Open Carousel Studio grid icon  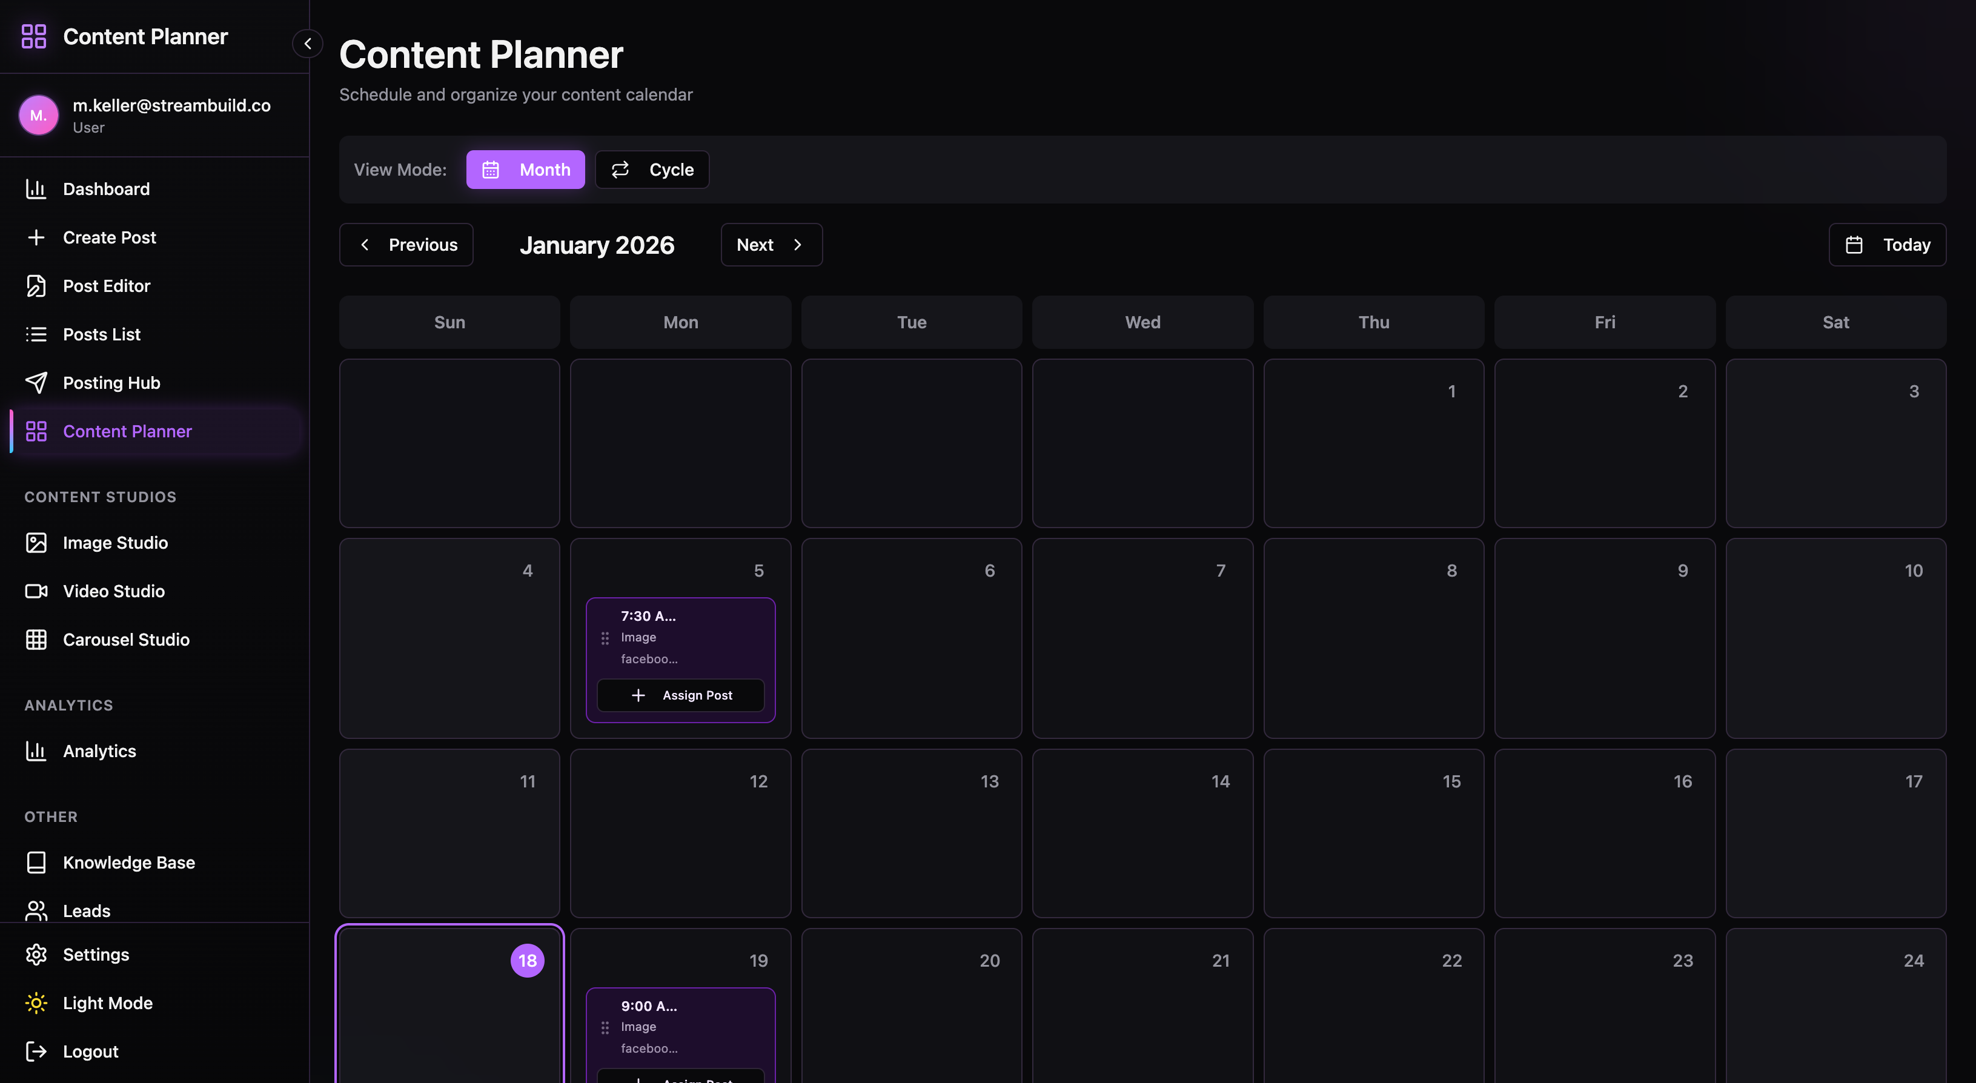click(36, 640)
